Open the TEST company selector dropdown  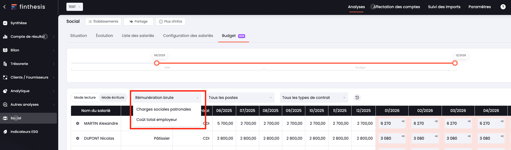click(x=75, y=7)
